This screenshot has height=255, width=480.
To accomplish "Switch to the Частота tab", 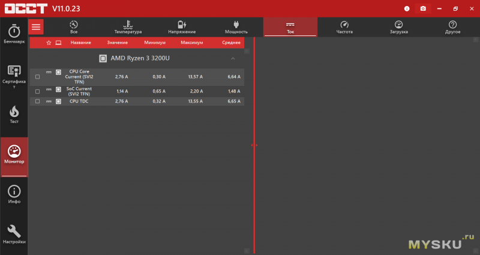I will point(344,27).
